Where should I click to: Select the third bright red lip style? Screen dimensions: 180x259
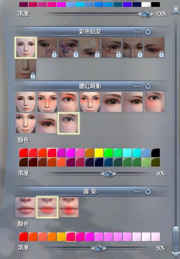(69, 207)
